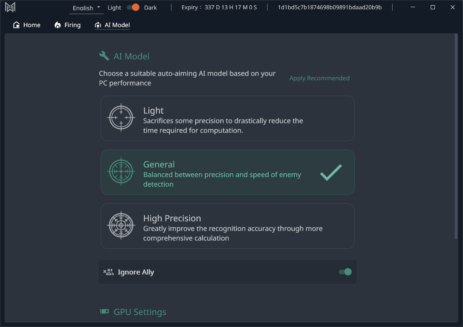Select the High Precision model option
This screenshot has width=463, height=327.
[227, 226]
